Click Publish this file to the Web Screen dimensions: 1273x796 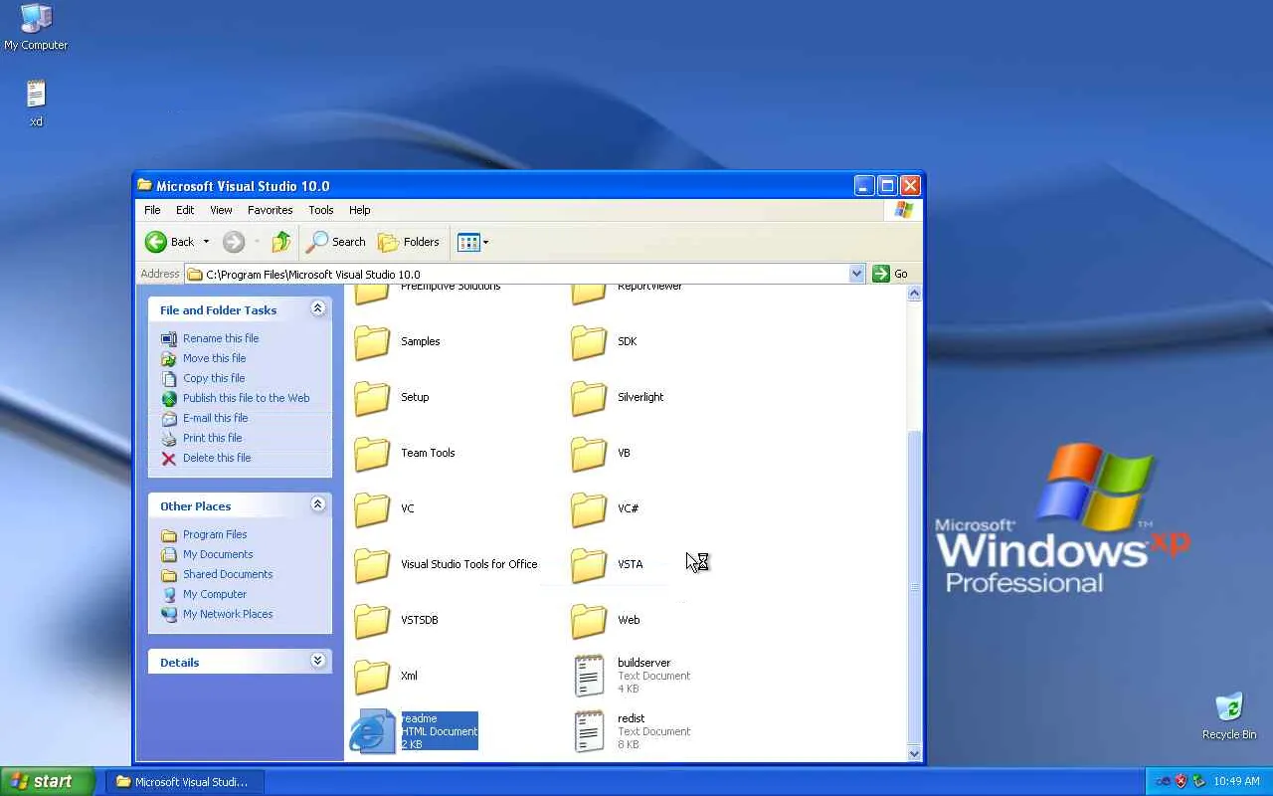pos(246,398)
